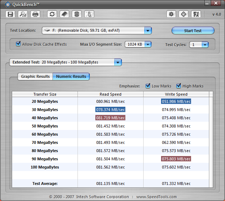Viewport: 225px width, 201px height.
Task: Click the trash can toolbar icon
Action: 76,14
